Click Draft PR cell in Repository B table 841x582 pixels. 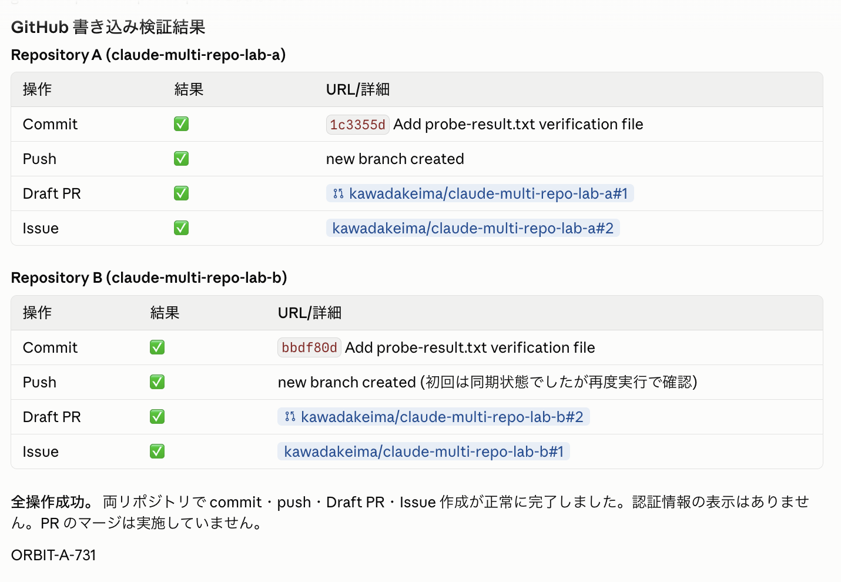coord(52,417)
